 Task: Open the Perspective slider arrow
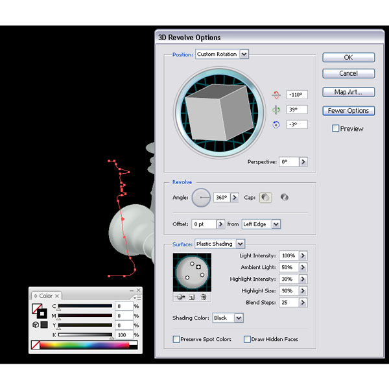[303, 161]
